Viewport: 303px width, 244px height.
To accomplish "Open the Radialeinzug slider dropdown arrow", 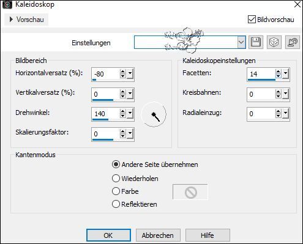I will click(286, 114).
